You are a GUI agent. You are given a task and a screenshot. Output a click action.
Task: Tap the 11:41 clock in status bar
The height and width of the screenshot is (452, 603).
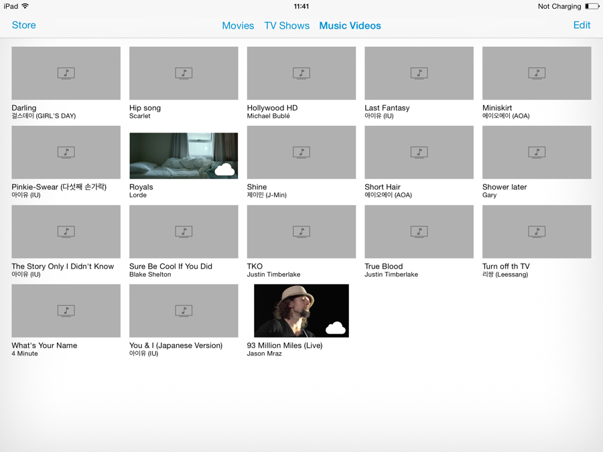[x=301, y=6]
